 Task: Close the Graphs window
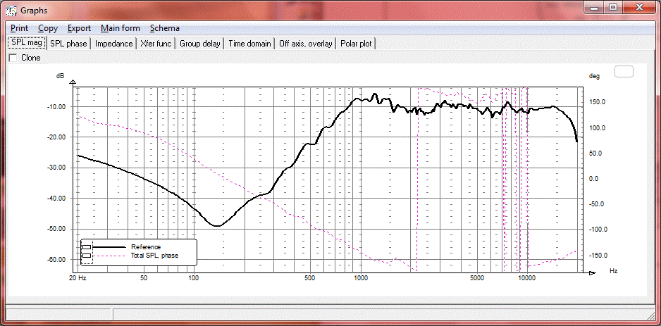point(640,7)
